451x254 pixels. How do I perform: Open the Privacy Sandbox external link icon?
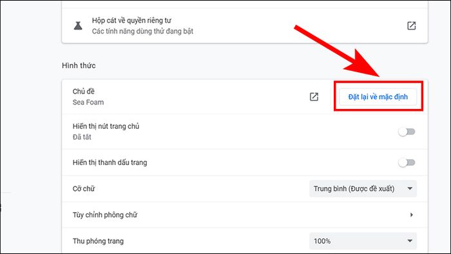[x=411, y=26]
